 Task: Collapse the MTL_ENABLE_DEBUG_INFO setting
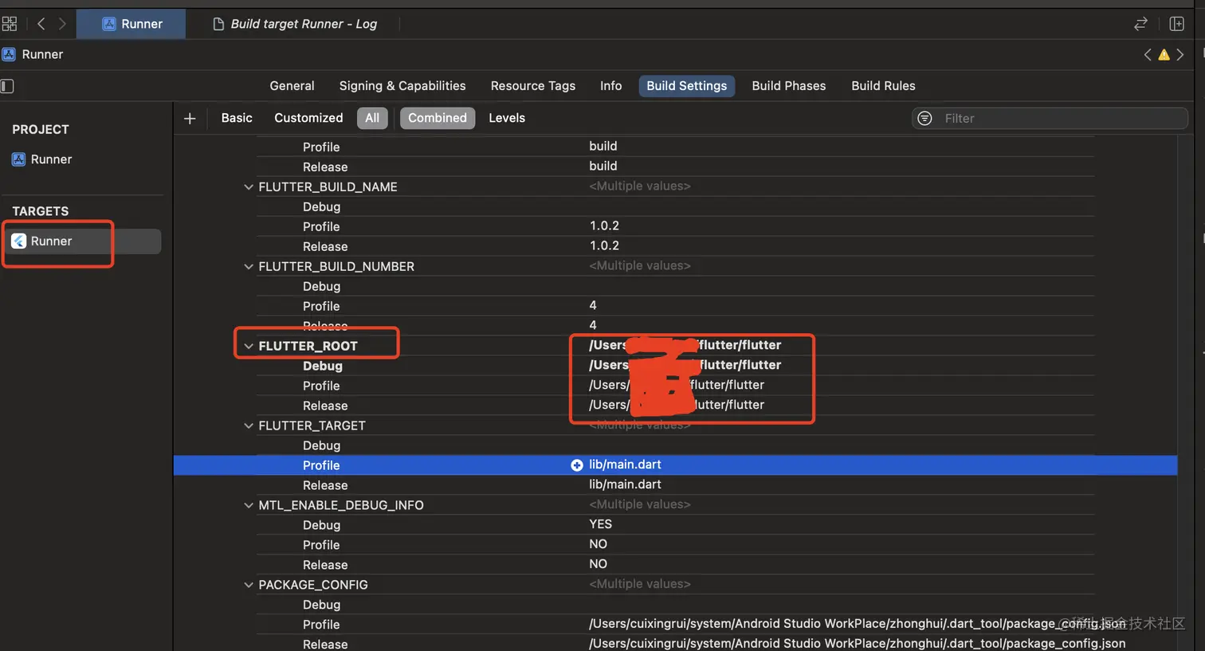249,506
